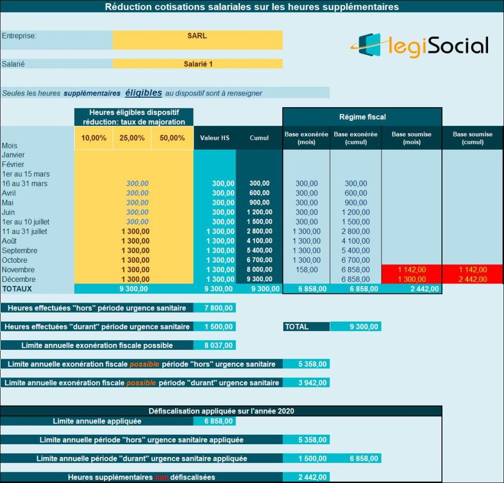Click the "Défiscalisation appliquée sur l'année 2020" header

coord(221,411)
